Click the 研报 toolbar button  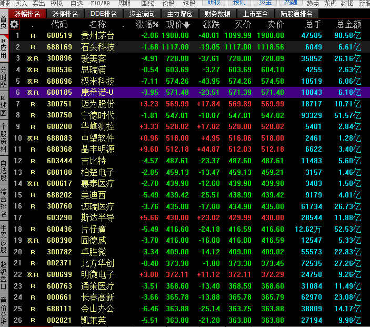[214, 3]
